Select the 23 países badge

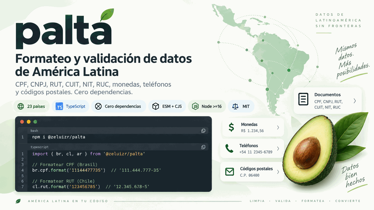coord(31,106)
